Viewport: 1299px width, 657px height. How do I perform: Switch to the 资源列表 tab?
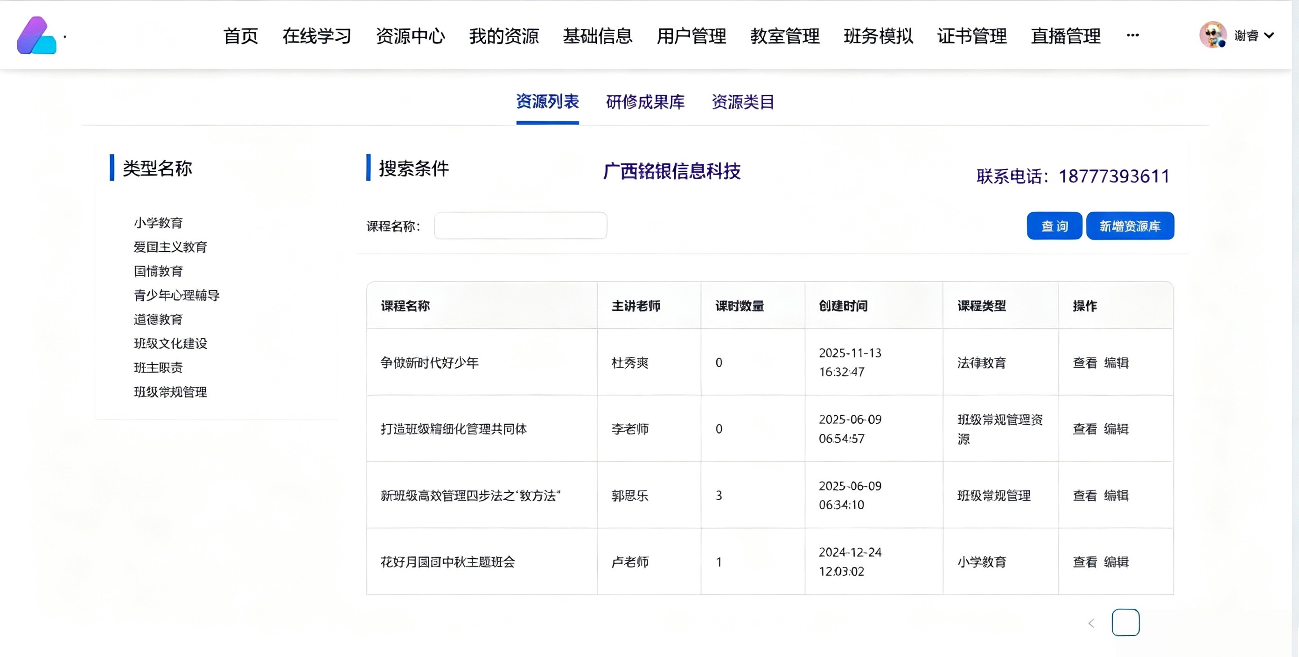tap(547, 102)
